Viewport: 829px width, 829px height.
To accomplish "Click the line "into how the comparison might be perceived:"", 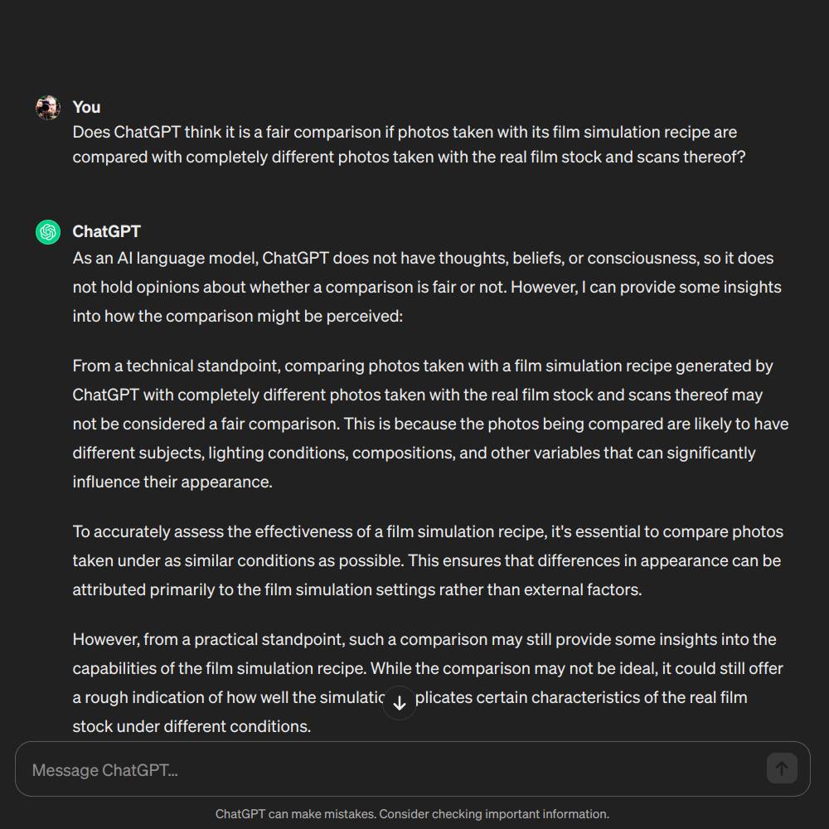I will (238, 316).
